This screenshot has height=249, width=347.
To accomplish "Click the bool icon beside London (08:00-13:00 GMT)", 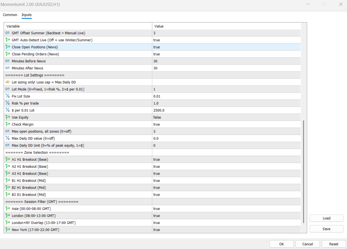I will (7, 216).
